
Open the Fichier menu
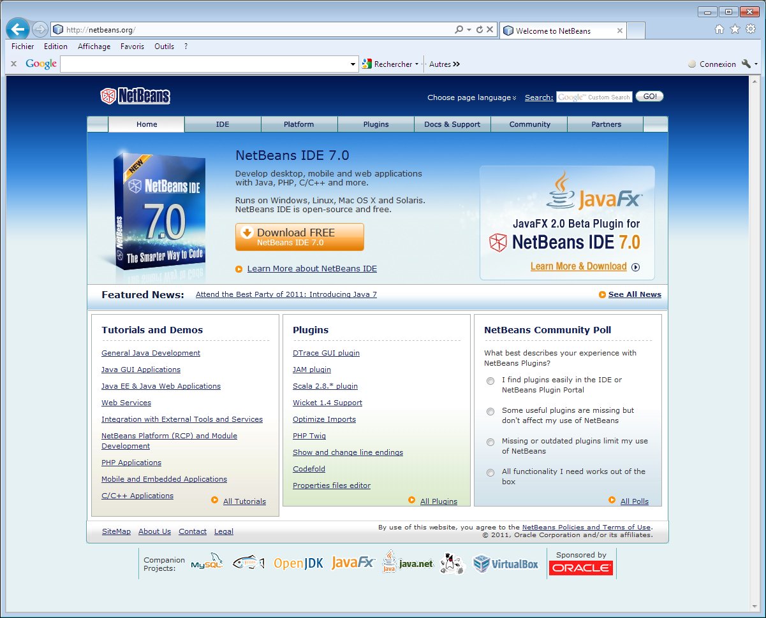click(x=23, y=47)
